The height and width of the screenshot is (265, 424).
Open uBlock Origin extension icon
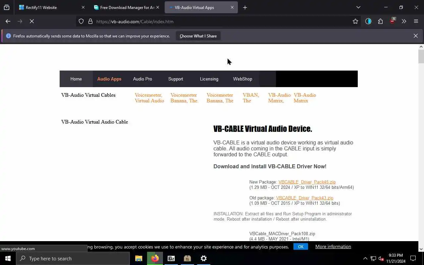tap(393, 21)
